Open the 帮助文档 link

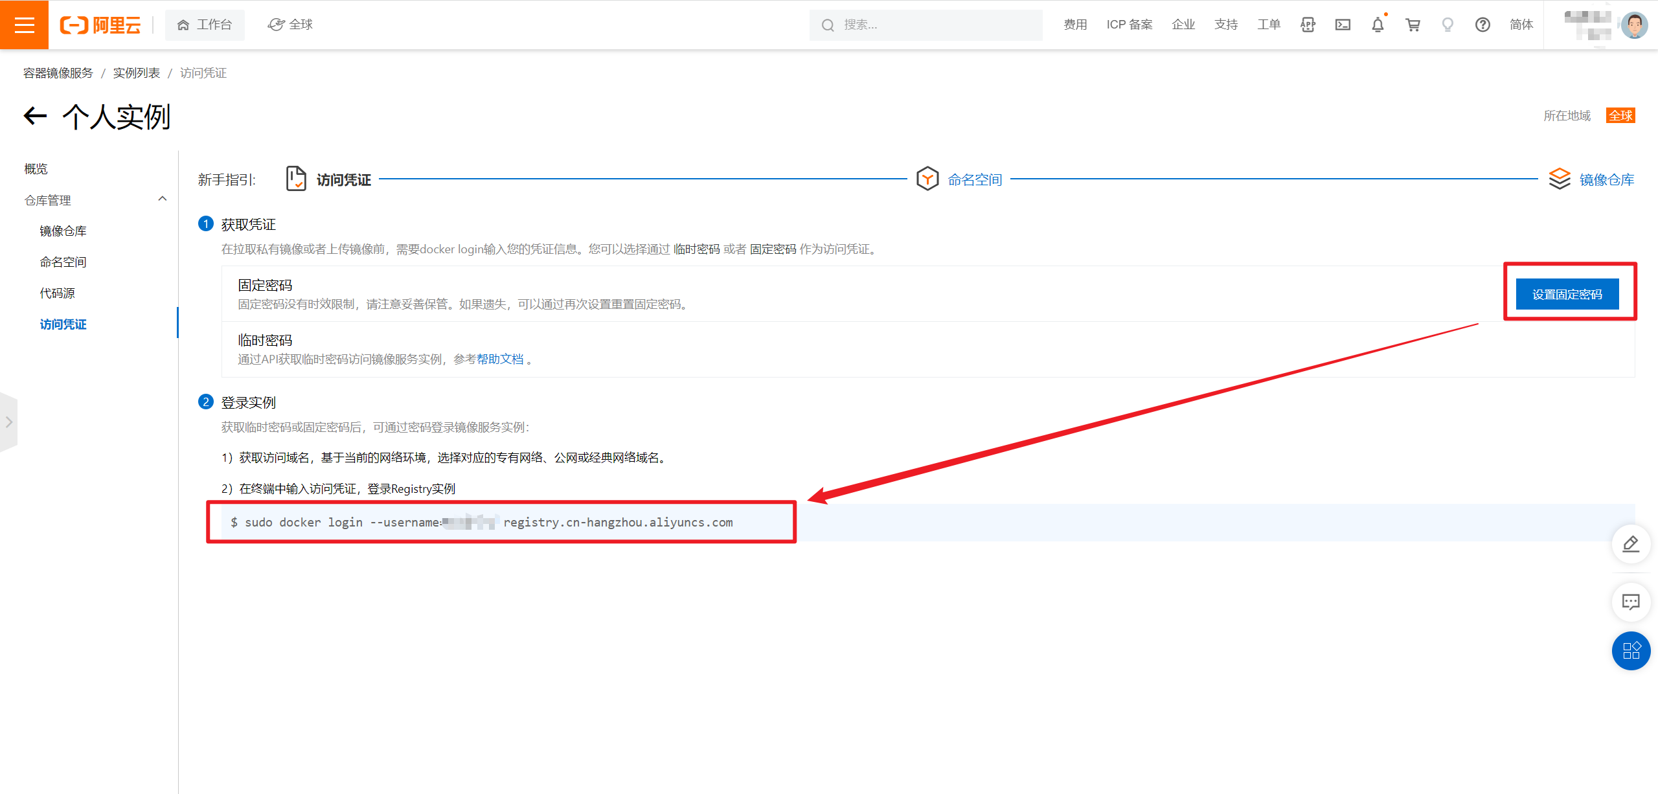[x=500, y=359]
